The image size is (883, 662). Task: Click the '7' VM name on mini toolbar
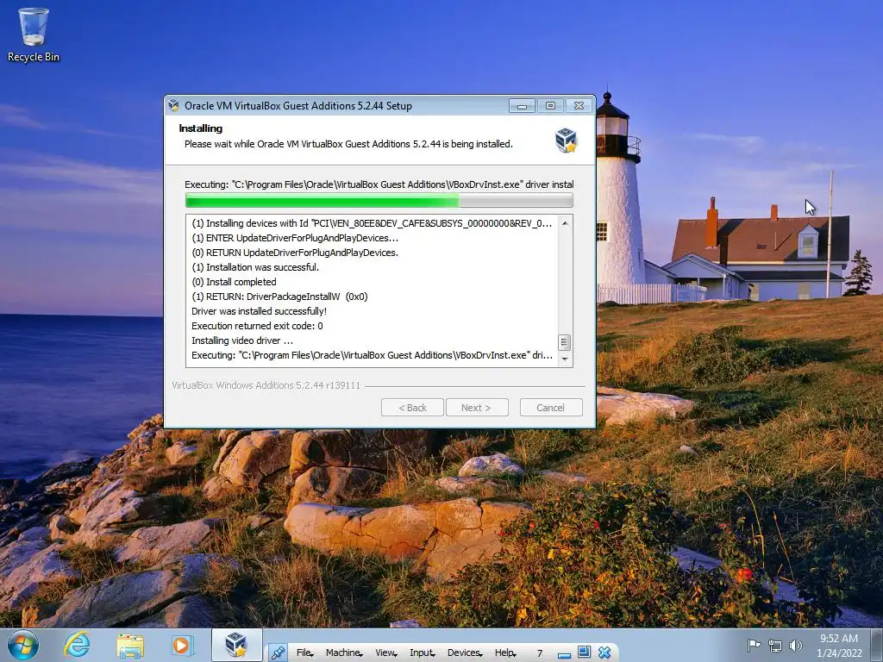(540, 653)
